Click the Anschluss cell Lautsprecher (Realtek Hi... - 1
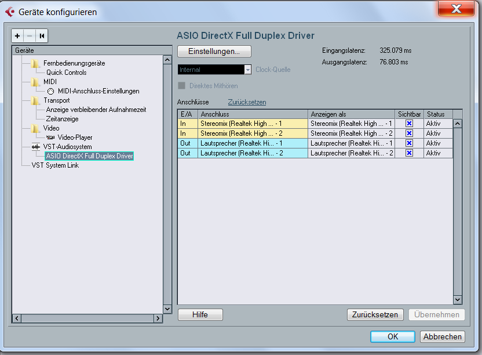The image size is (482, 355). (253, 143)
